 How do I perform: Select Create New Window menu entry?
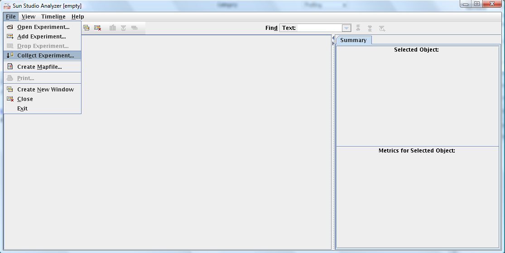coord(42,89)
